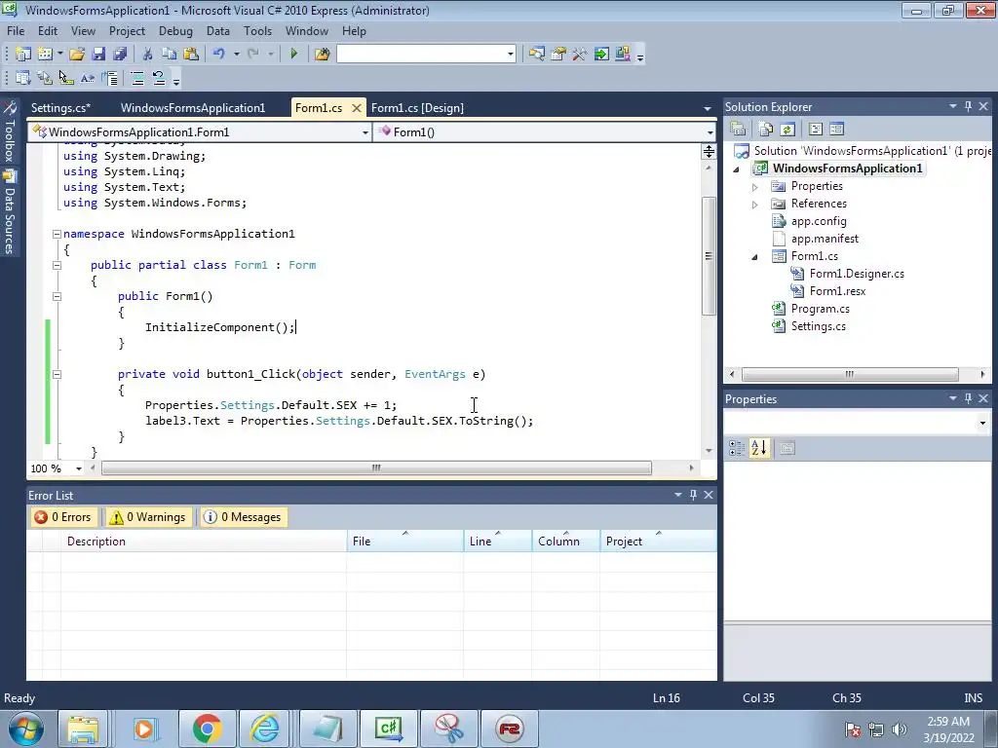This screenshot has height=748, width=998.
Task: Open the Properties Window toolbar icon
Action: coord(558,55)
